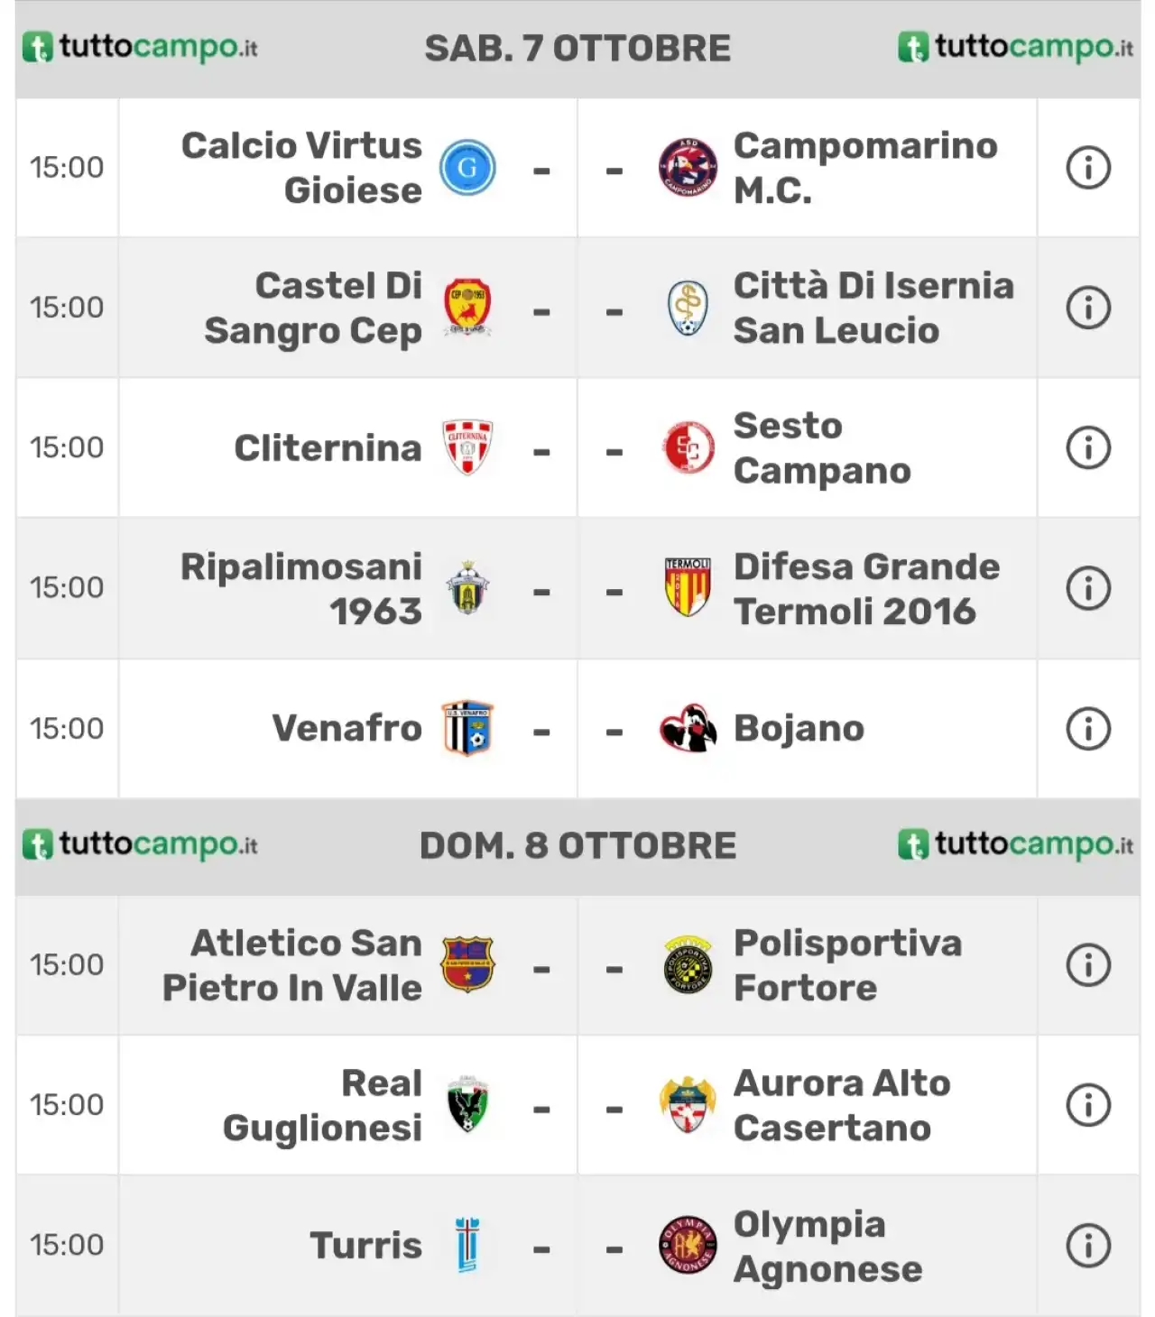The height and width of the screenshot is (1317, 1155).
Task: Open info for Calcio Virtus Gioiese match
Action: pyautogui.click(x=1088, y=168)
